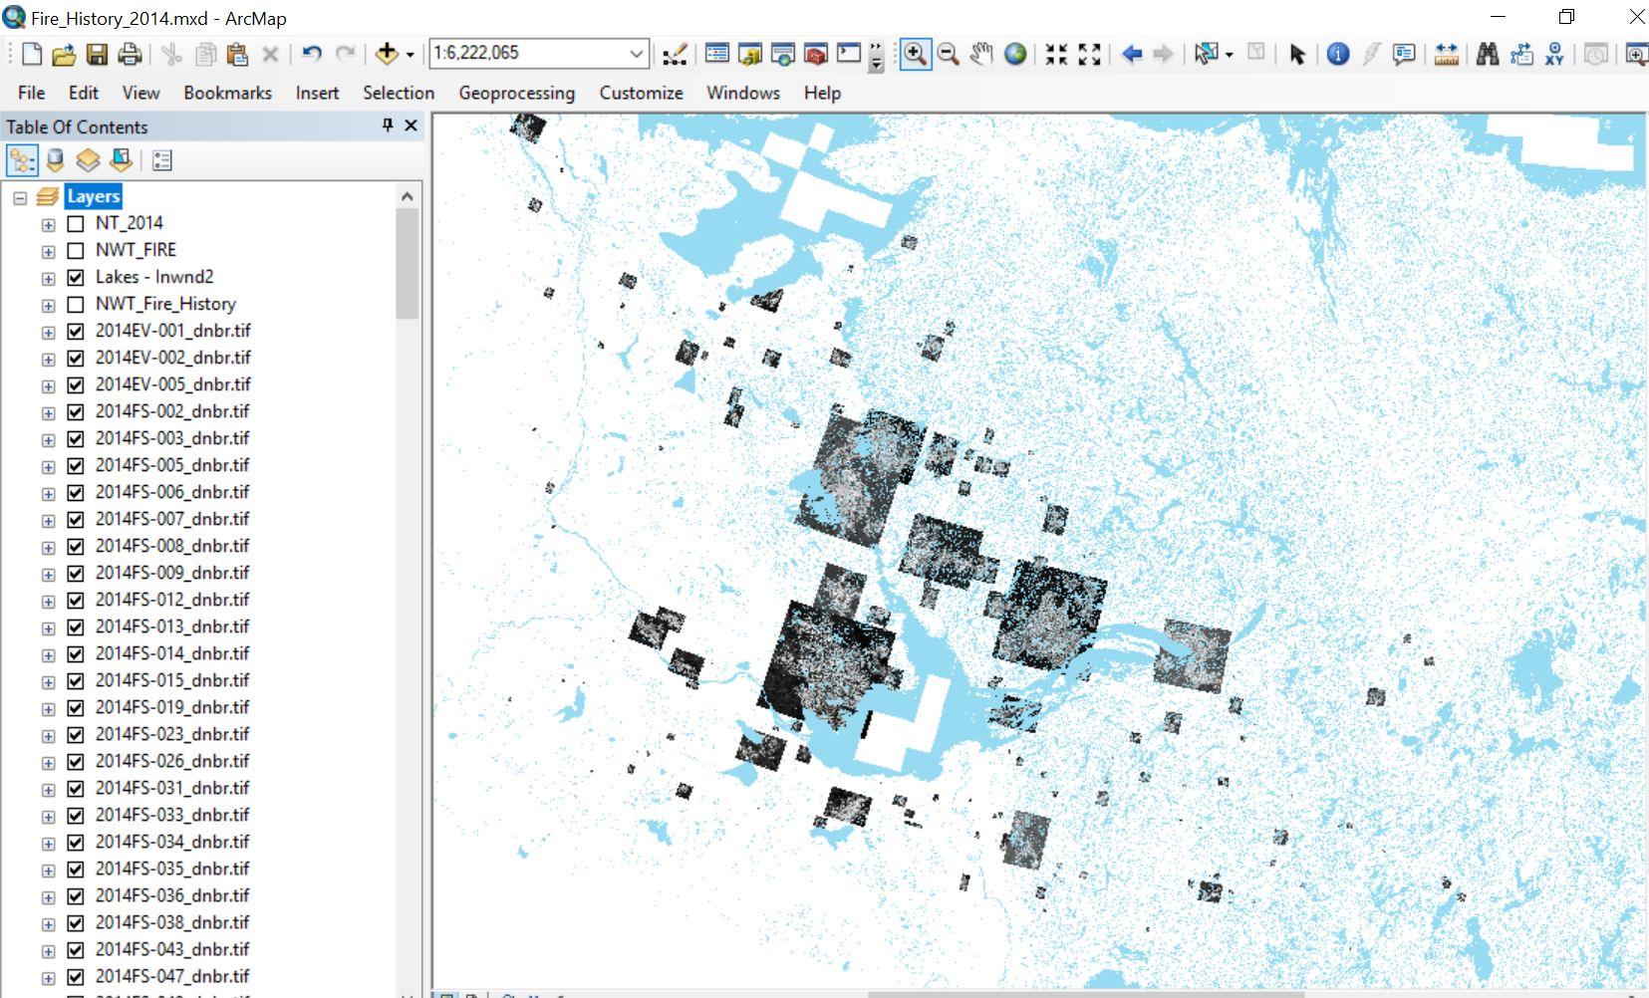This screenshot has width=1649, height=998.
Task: Expand the NWT_FIRE layer entry
Action: coord(48,251)
